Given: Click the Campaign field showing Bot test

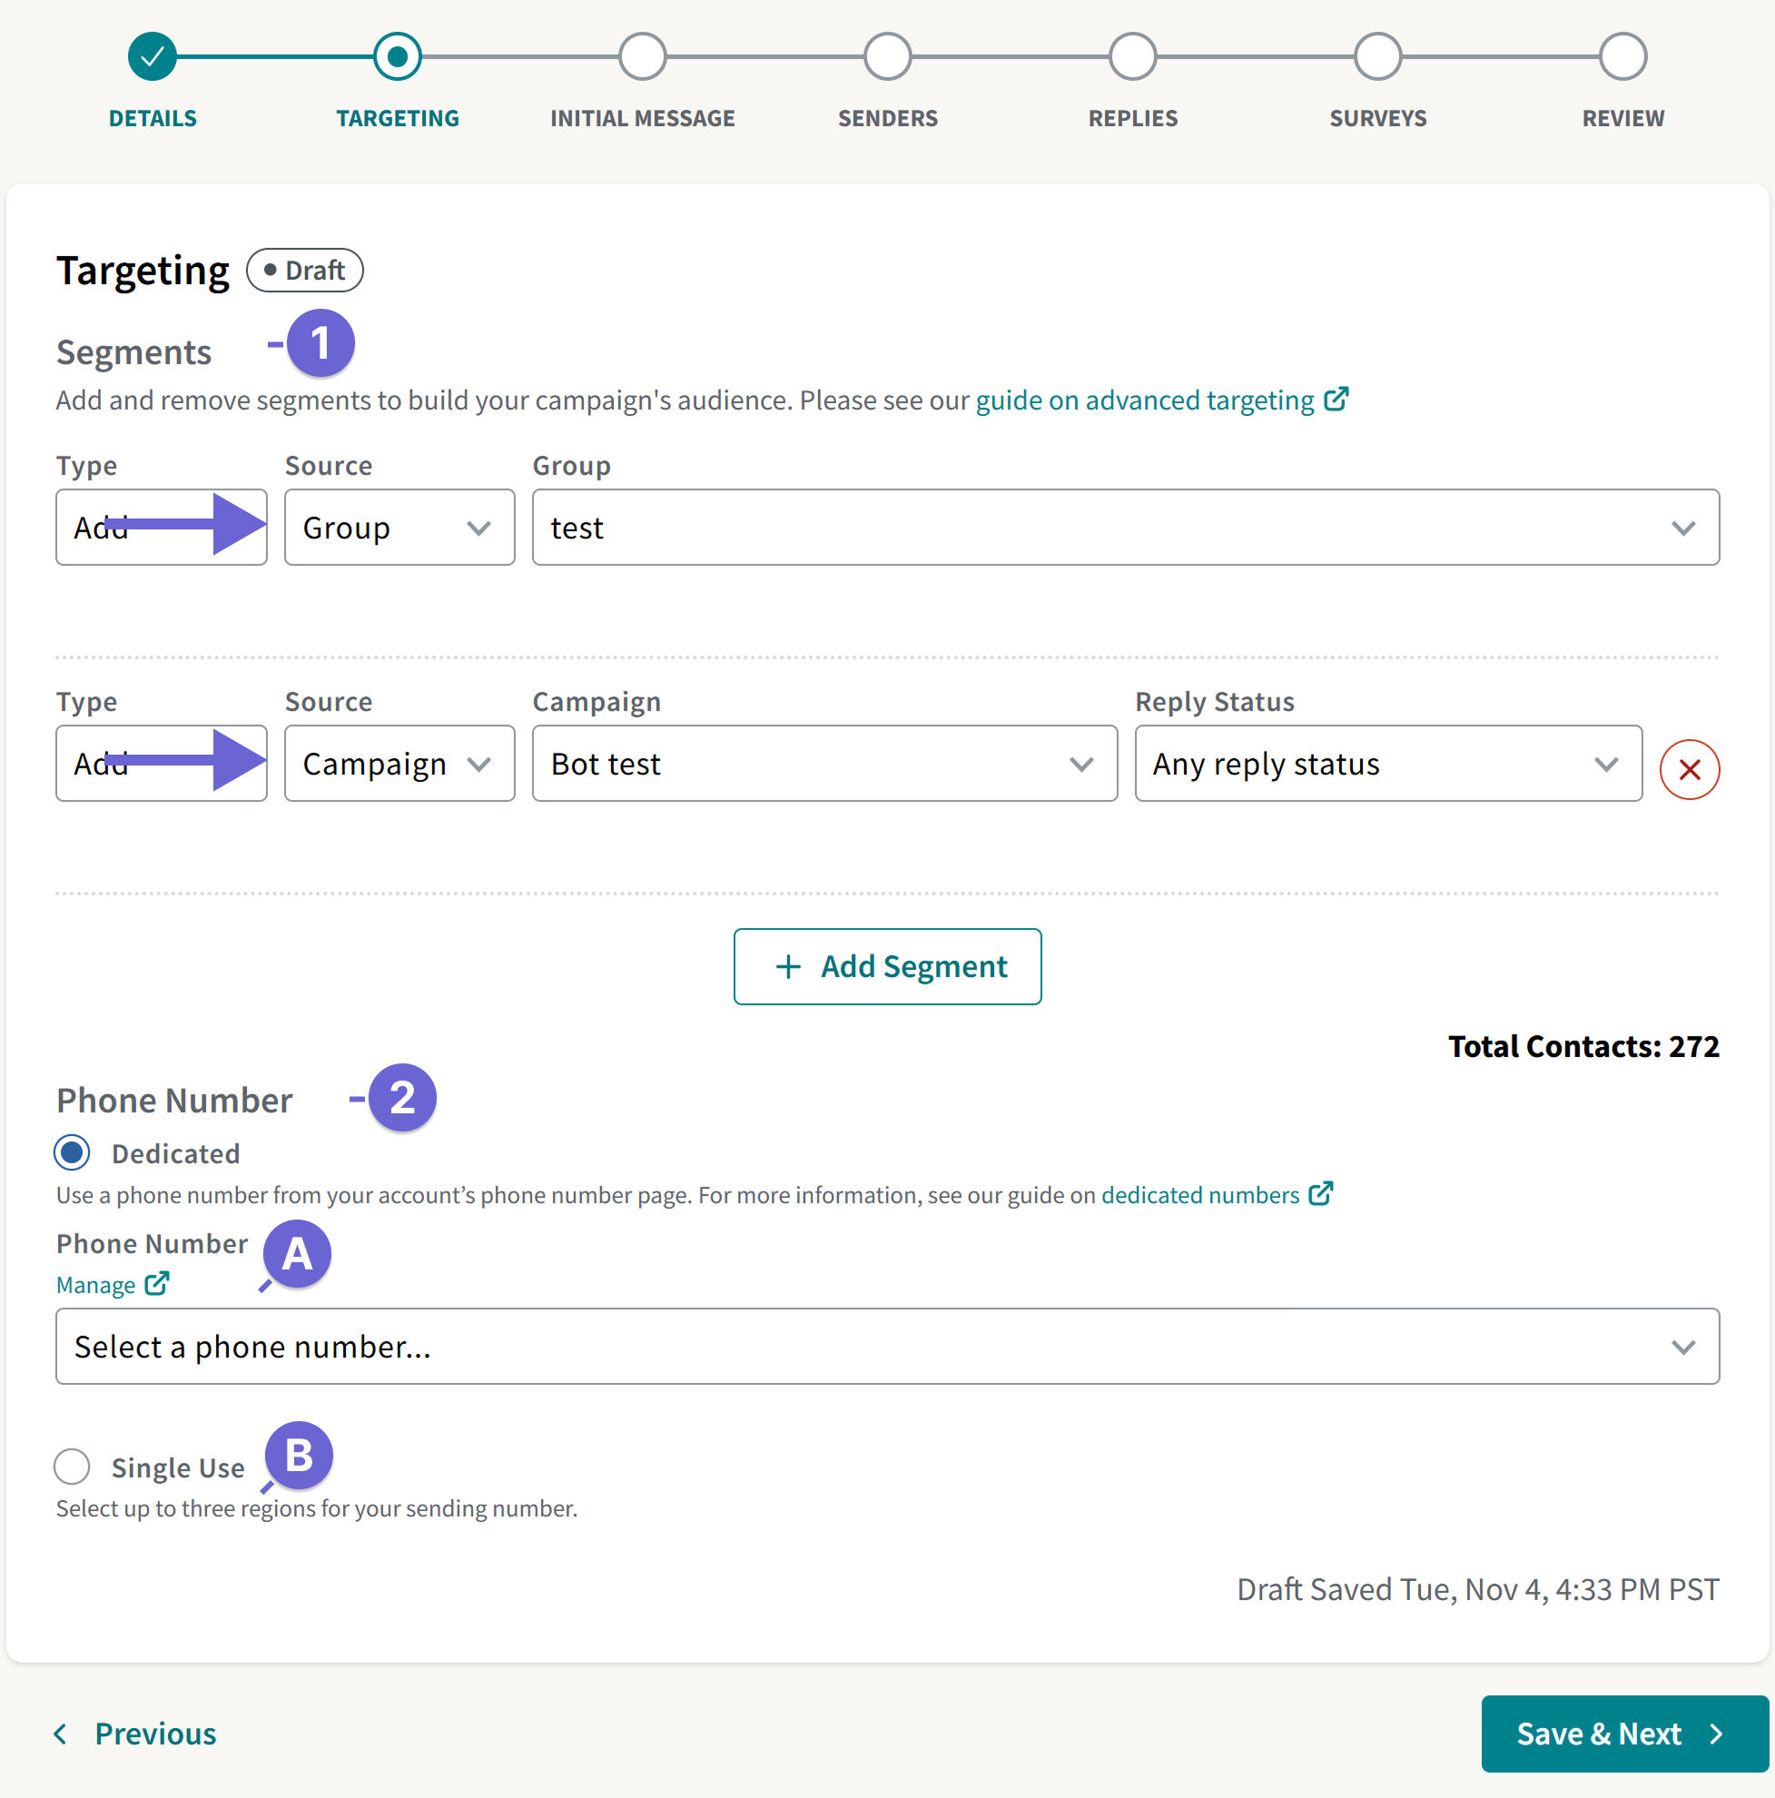Looking at the screenshot, I should point(824,763).
